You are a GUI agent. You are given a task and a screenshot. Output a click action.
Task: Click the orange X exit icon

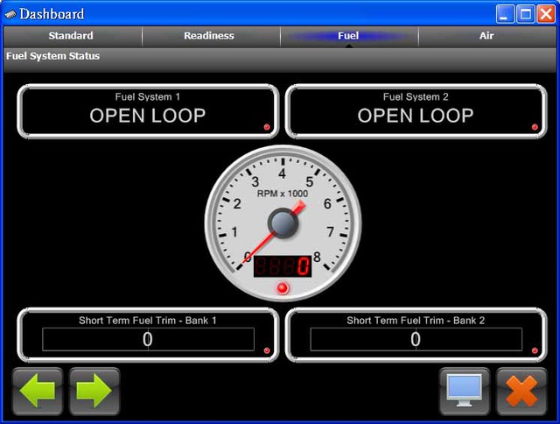521,391
